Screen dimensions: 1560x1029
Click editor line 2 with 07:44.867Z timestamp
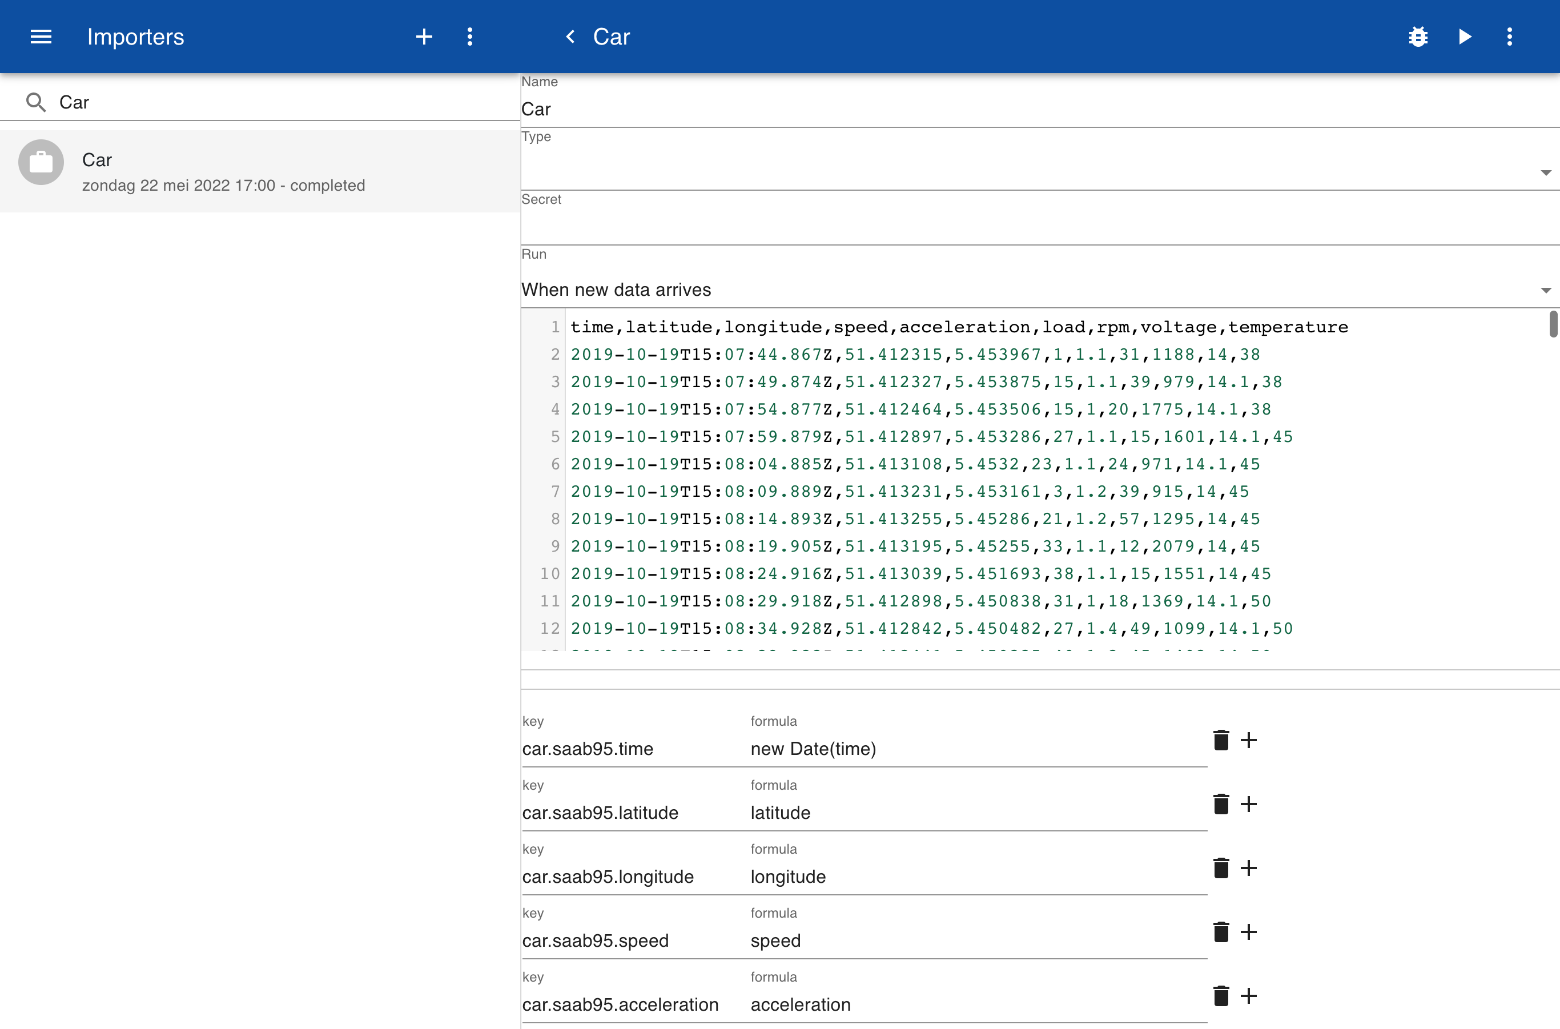point(915,355)
